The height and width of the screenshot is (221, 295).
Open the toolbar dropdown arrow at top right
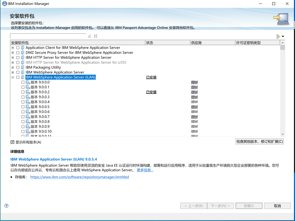(x=283, y=37)
